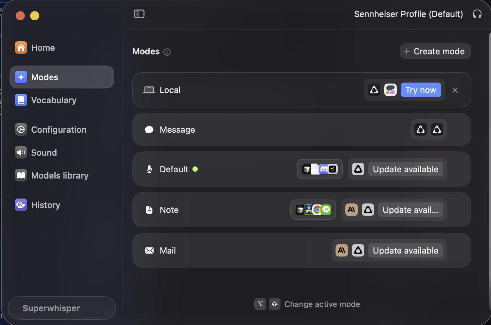The image size is (491, 325).
Task: Click the Anthropic model icon in Note row
Action: tap(352, 210)
